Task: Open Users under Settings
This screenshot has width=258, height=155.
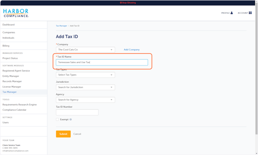Action: click(x=6, y=122)
